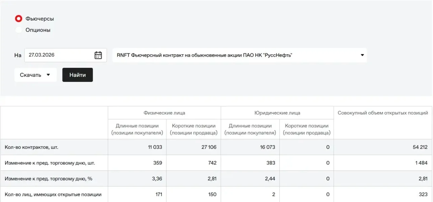Open the Скачать download dropdown

tap(35, 75)
